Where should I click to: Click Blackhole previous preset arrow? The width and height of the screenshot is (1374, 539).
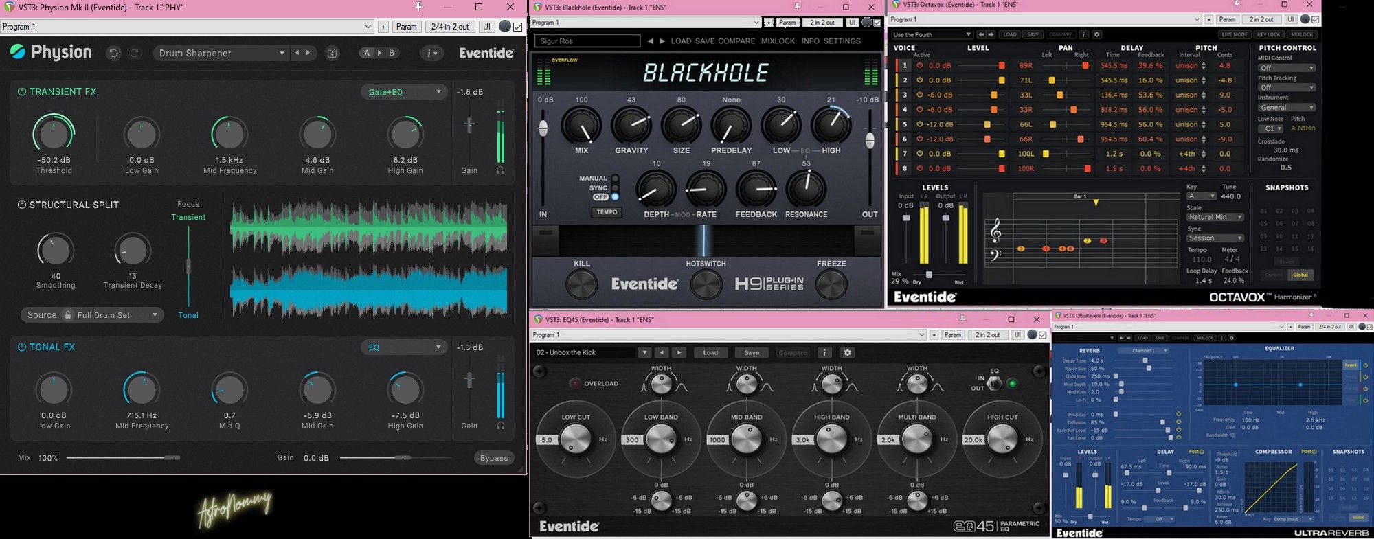650,41
